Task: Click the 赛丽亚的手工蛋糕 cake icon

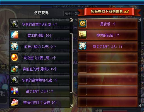Action: pos(15,102)
